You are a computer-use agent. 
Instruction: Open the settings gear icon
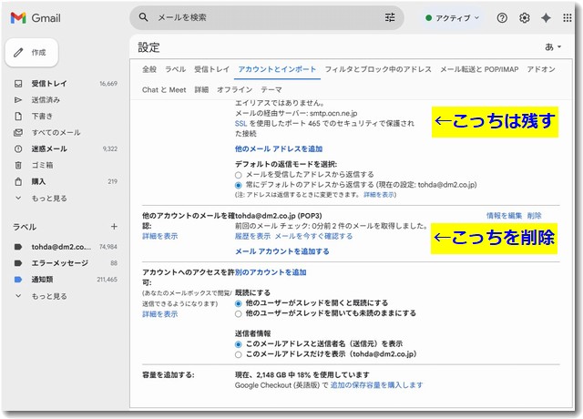pos(524,17)
